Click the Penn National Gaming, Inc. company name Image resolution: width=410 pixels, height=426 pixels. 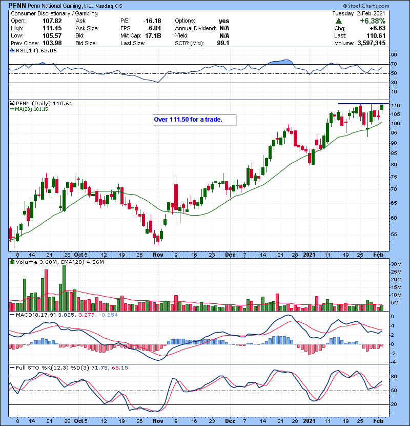60,6
